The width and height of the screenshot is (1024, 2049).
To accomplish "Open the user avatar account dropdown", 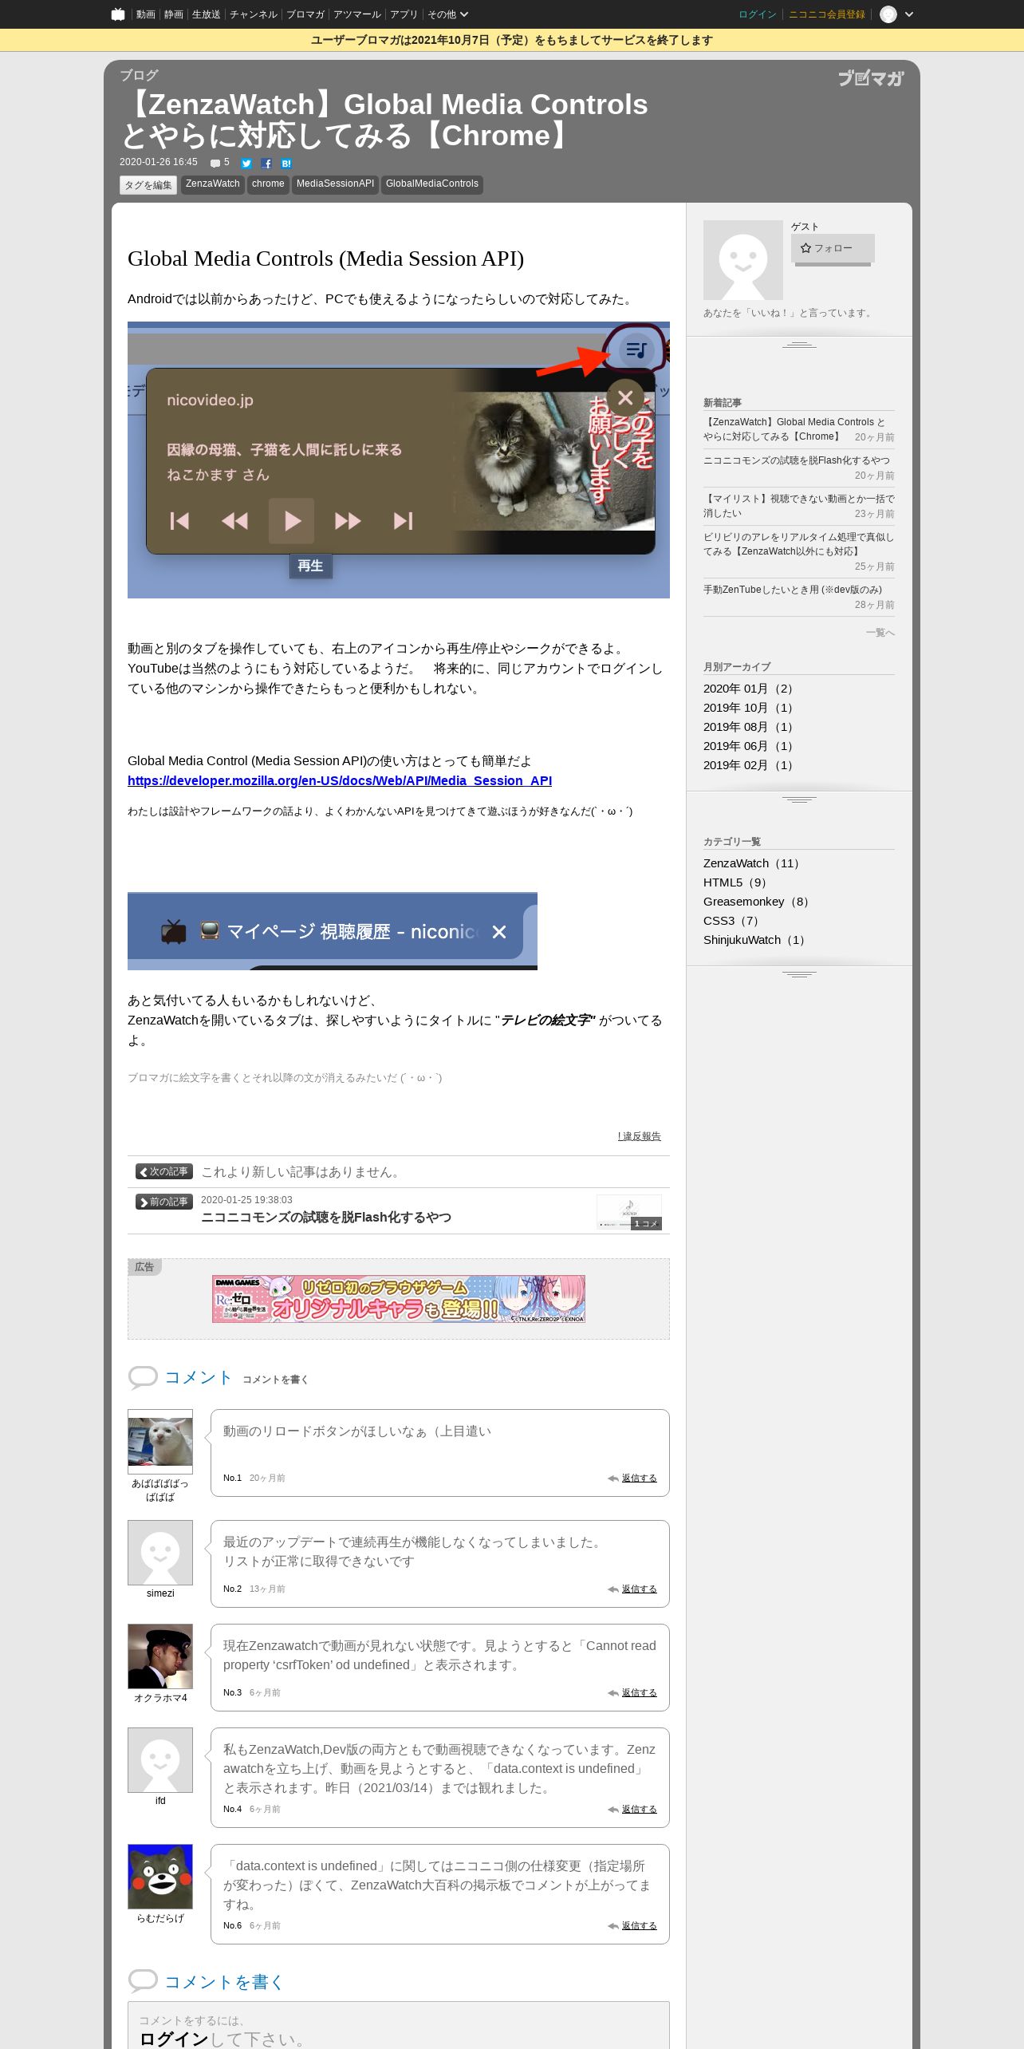I will (x=896, y=14).
